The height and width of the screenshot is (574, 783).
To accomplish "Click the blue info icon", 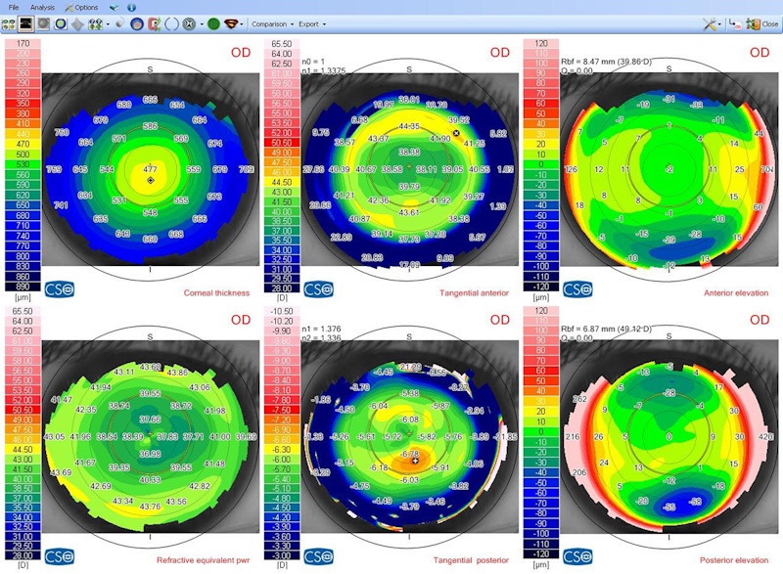I will tap(132, 8).
